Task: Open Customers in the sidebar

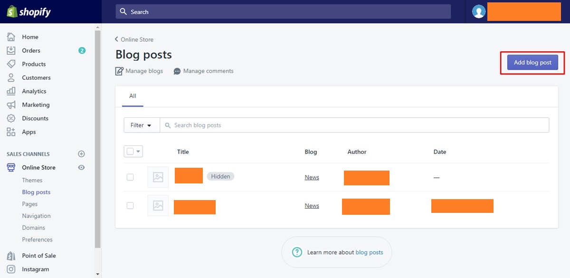Action: coord(36,77)
